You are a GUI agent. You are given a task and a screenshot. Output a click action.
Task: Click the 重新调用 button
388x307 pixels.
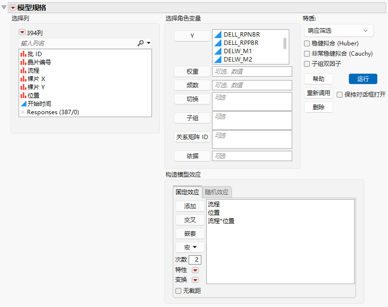click(x=319, y=93)
